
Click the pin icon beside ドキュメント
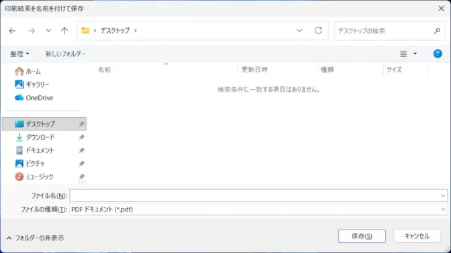[82, 151]
